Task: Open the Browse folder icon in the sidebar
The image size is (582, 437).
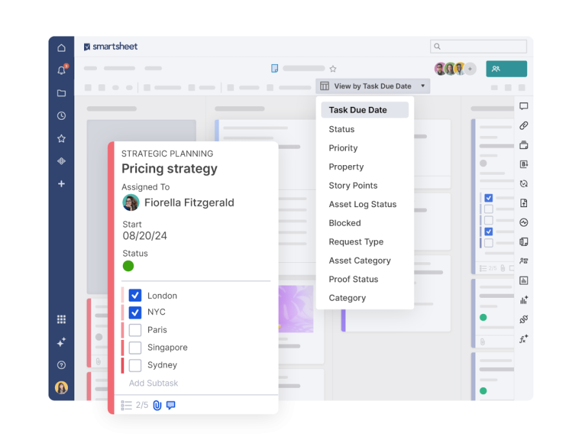Action: (61, 93)
